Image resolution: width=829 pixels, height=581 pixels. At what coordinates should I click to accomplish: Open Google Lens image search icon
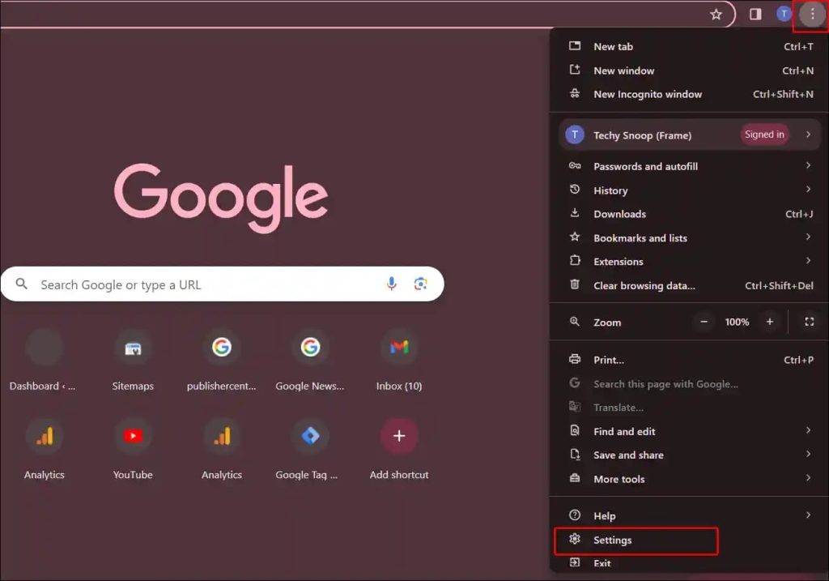pos(420,284)
